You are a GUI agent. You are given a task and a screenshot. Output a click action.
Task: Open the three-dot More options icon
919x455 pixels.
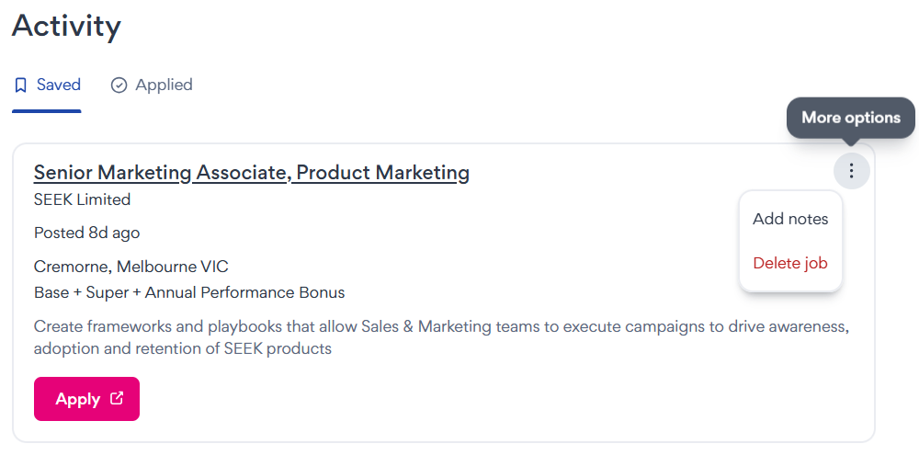(852, 171)
